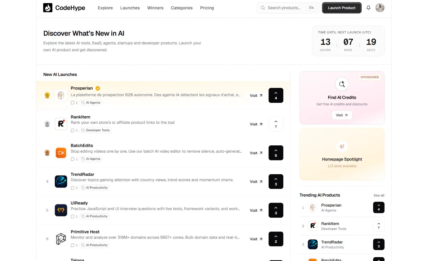Visit the RankItem website
Viewport: 430px width, 261px height.
click(256, 124)
